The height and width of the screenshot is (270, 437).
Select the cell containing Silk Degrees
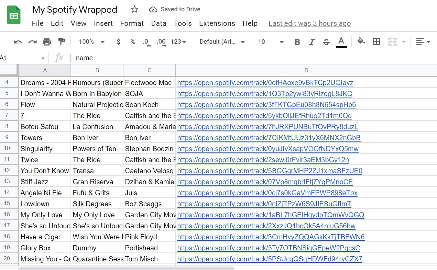97,204
